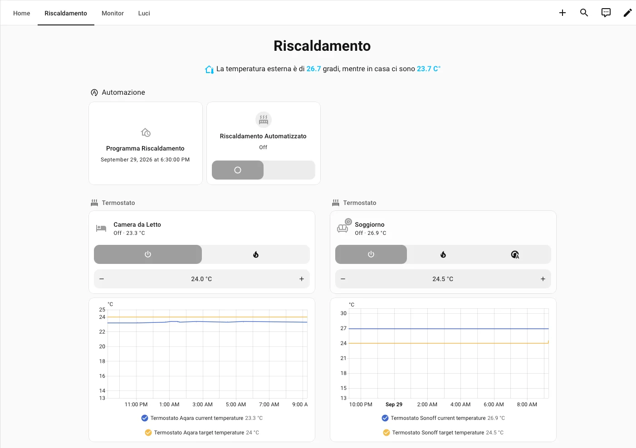Open the assistant chat icon
Image resolution: width=636 pixels, height=448 pixels.
point(606,13)
